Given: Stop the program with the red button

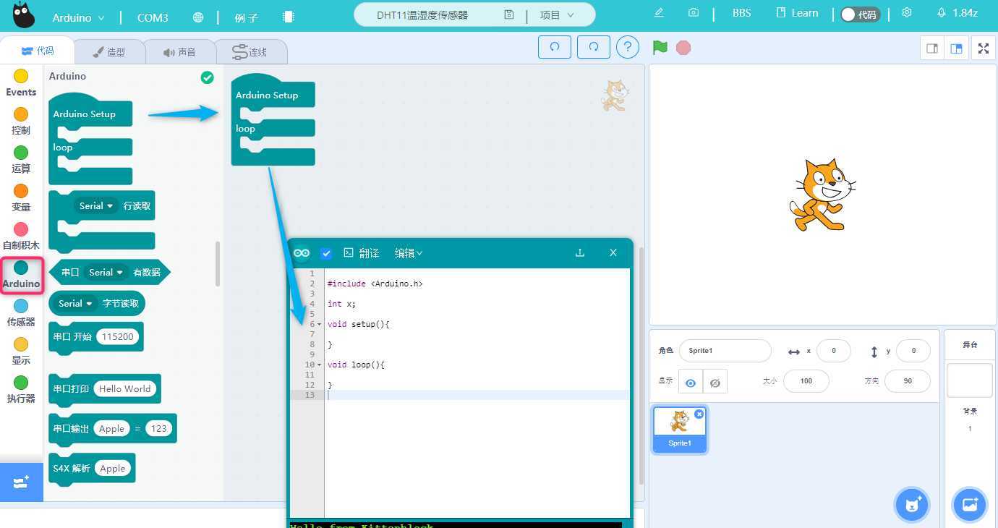Looking at the screenshot, I should pyautogui.click(x=683, y=48).
